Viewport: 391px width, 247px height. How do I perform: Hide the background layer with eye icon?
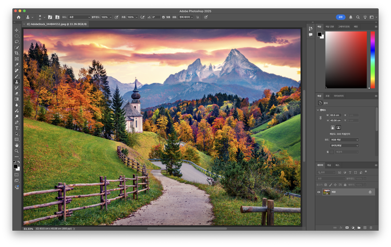point(319,192)
